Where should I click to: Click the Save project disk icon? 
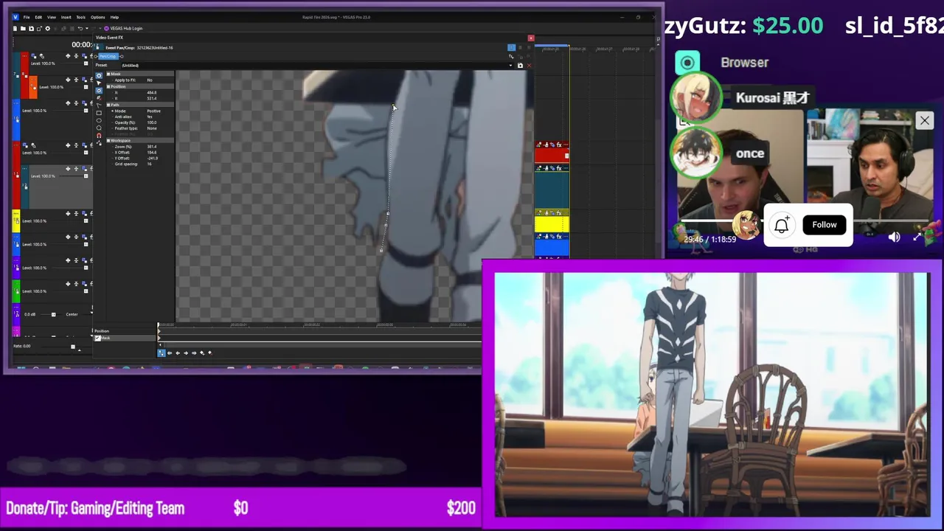coord(32,29)
